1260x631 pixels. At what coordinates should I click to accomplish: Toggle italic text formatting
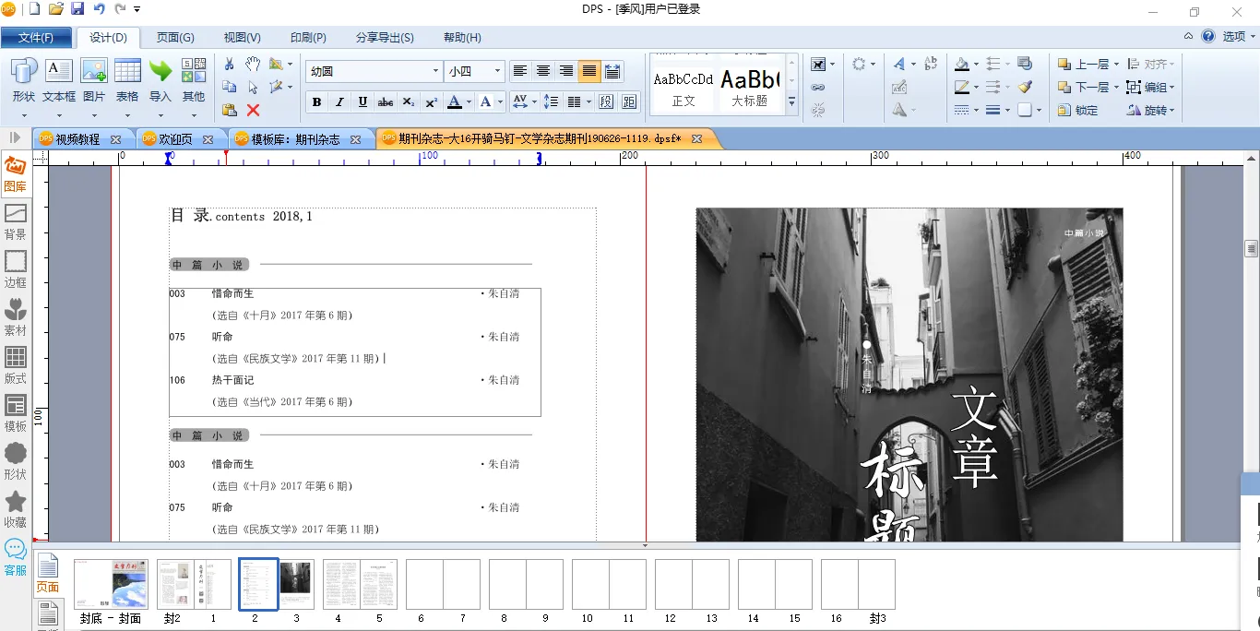[339, 101]
